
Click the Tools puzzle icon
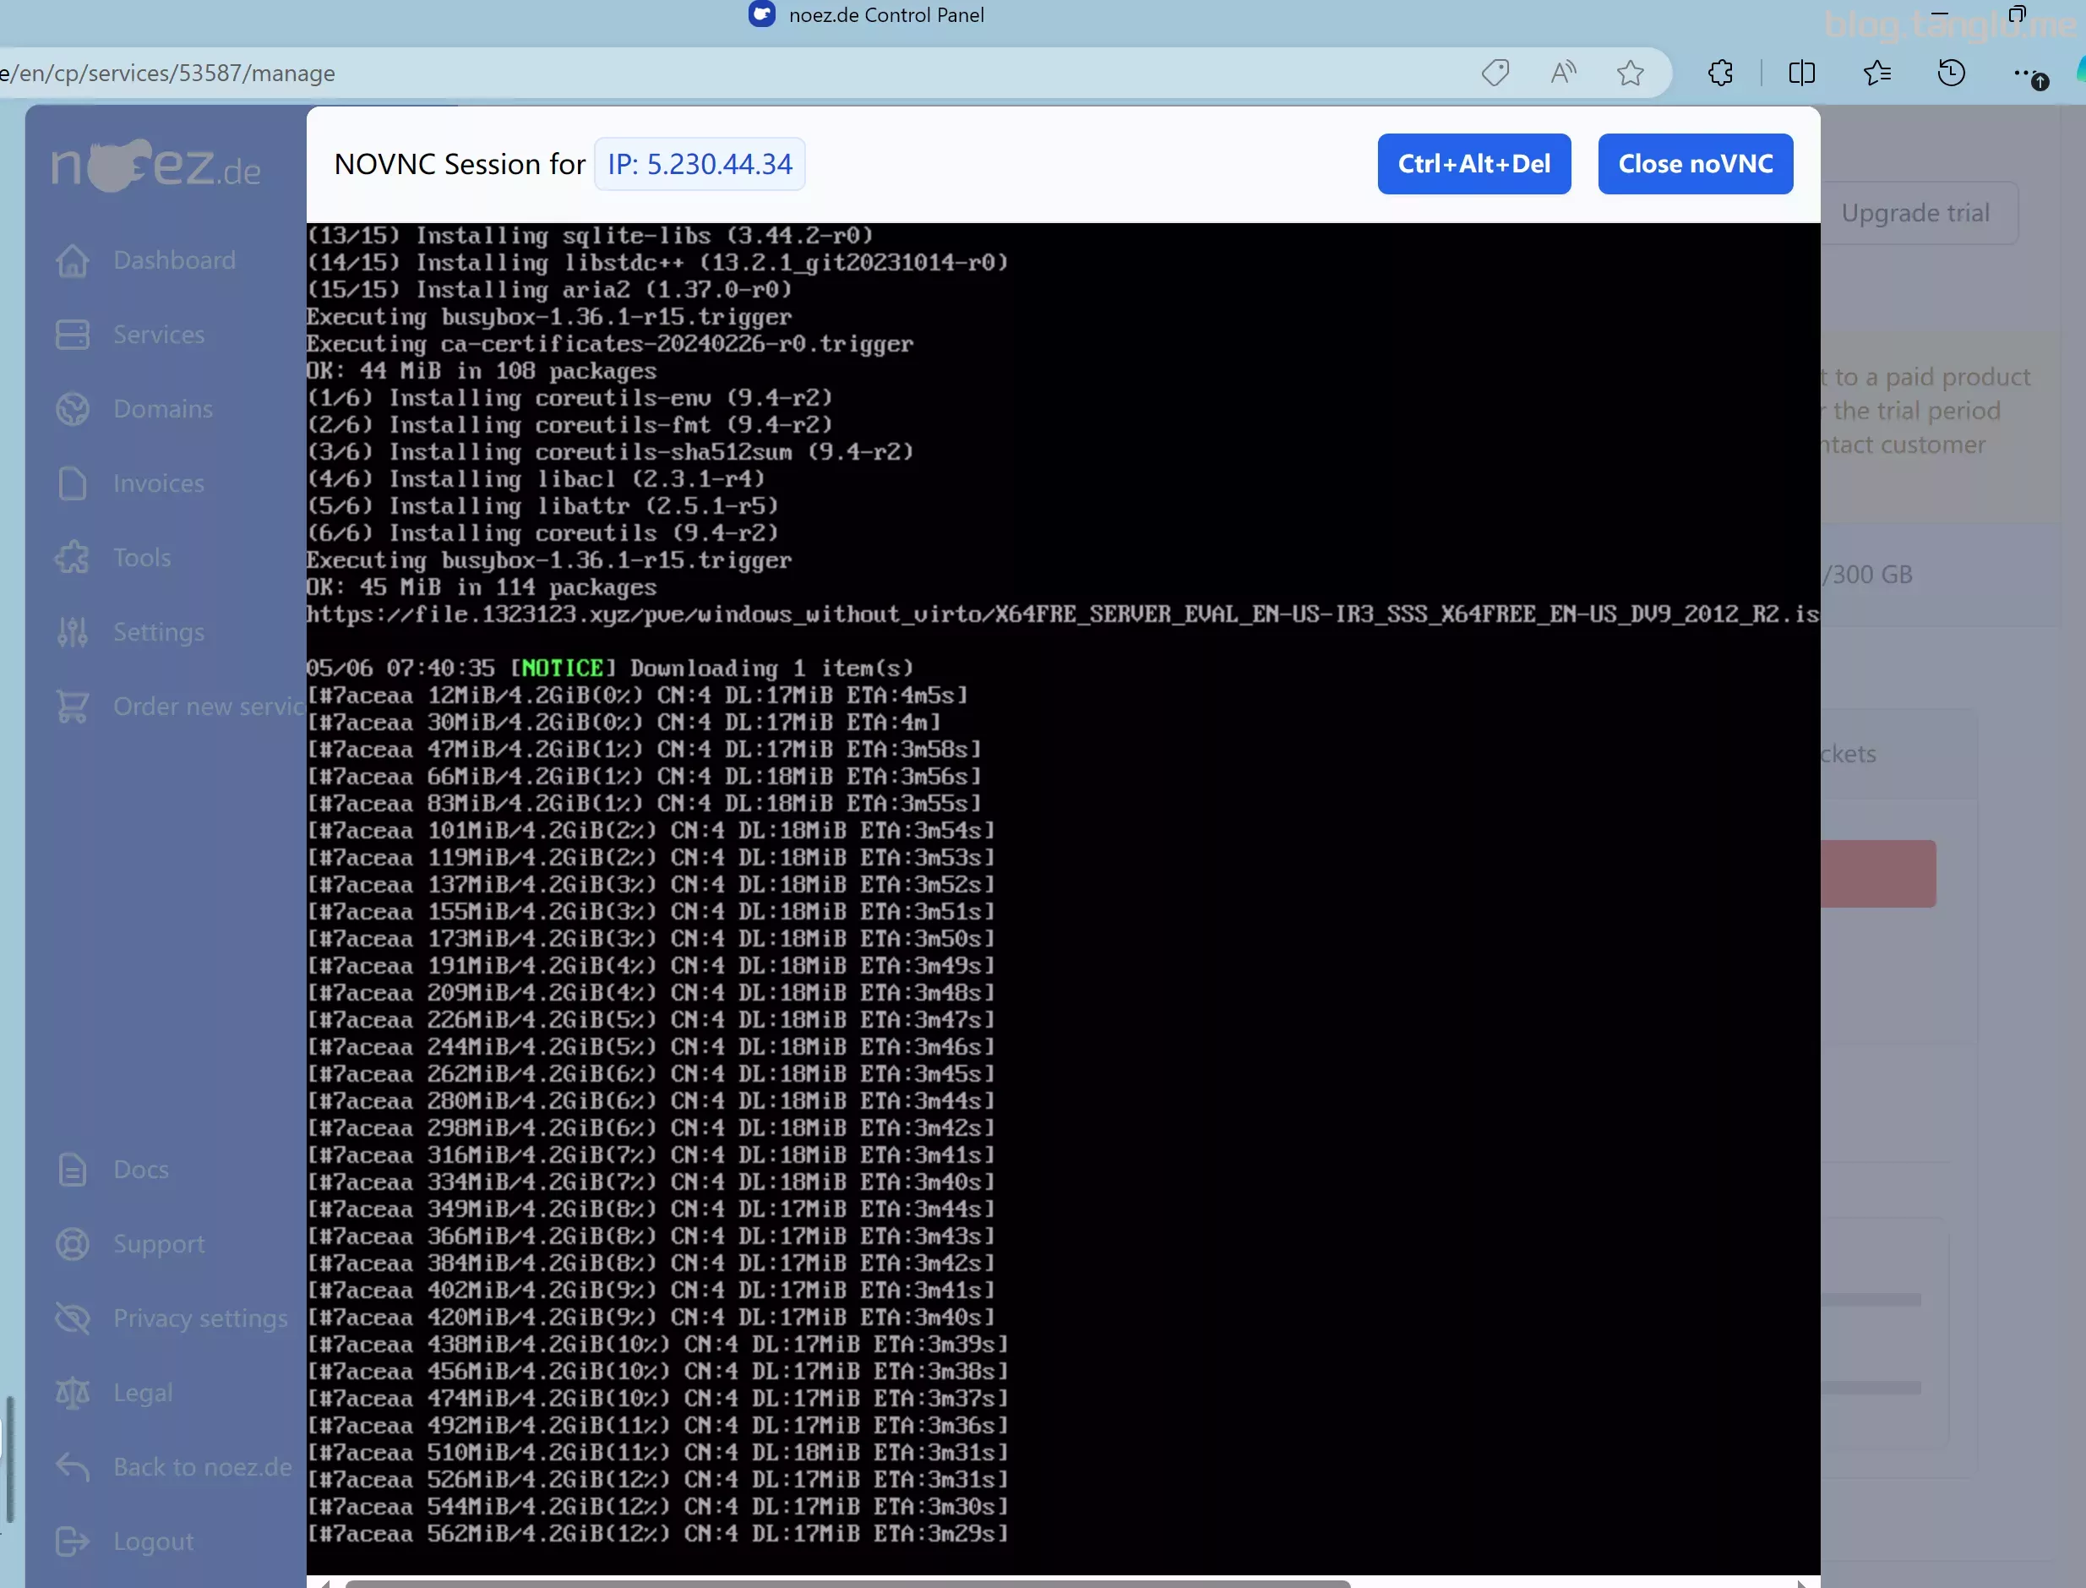pyautogui.click(x=73, y=558)
